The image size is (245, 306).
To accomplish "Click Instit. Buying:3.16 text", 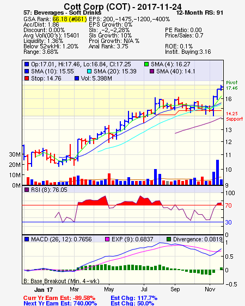I will tap(188, 52).
